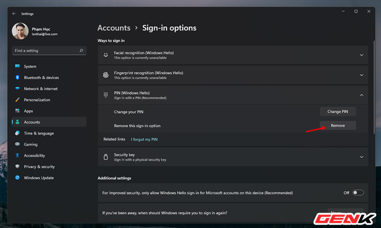Click the Accessibility figure icon
381x228 pixels.
tap(17, 155)
